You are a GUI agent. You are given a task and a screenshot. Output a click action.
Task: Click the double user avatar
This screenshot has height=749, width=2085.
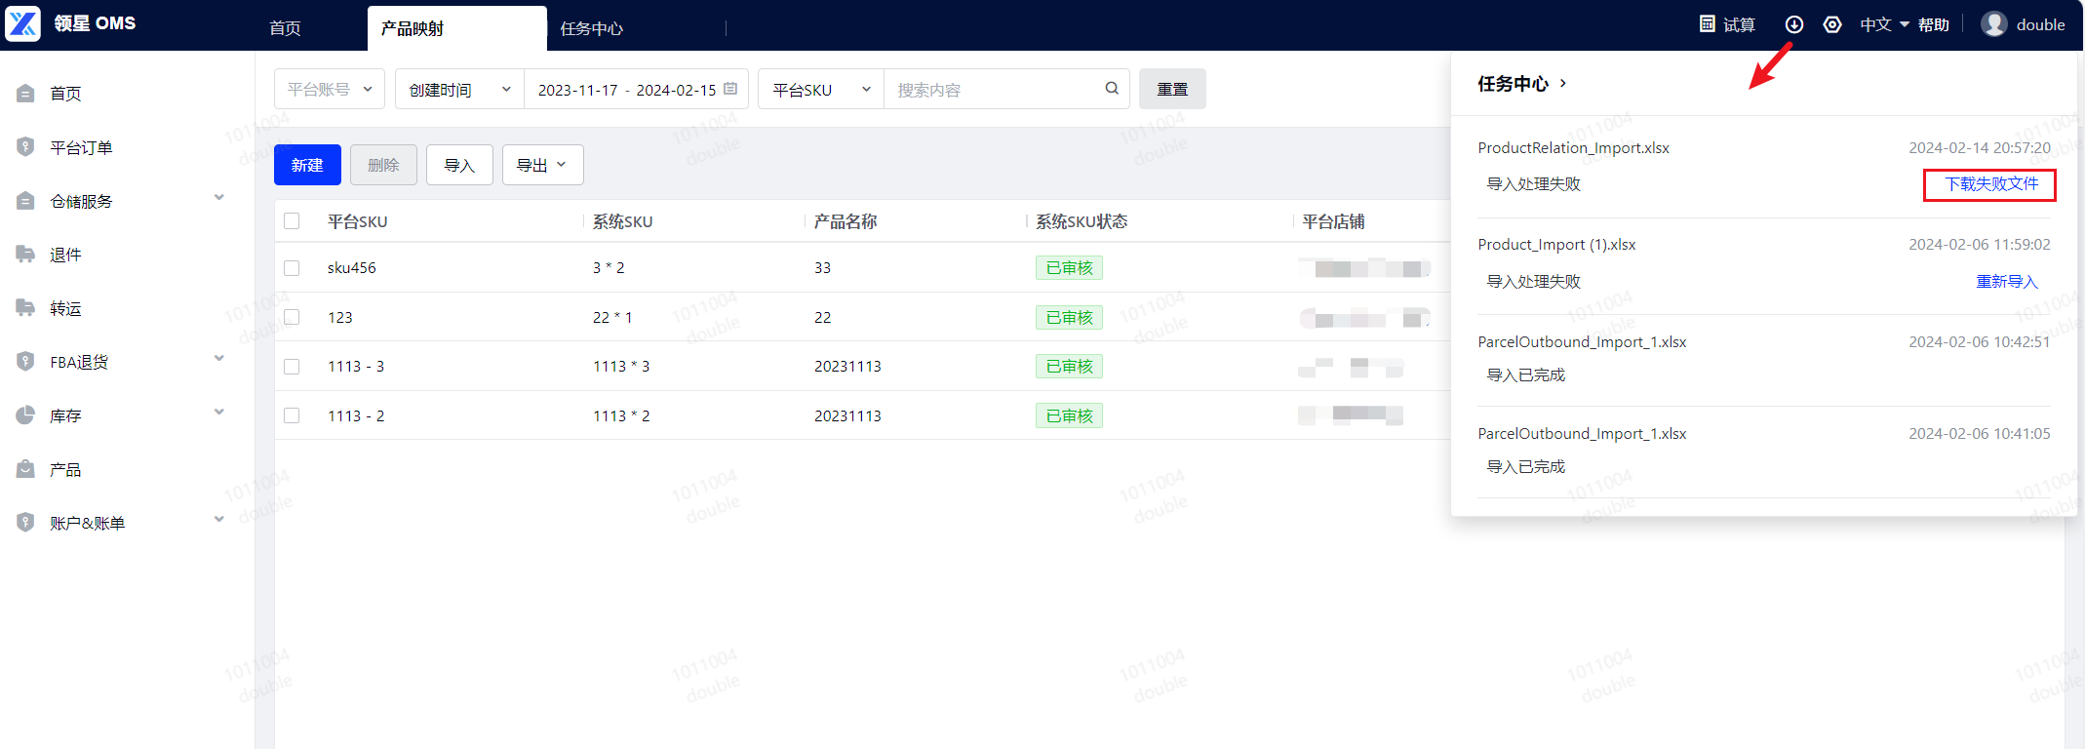[1994, 24]
